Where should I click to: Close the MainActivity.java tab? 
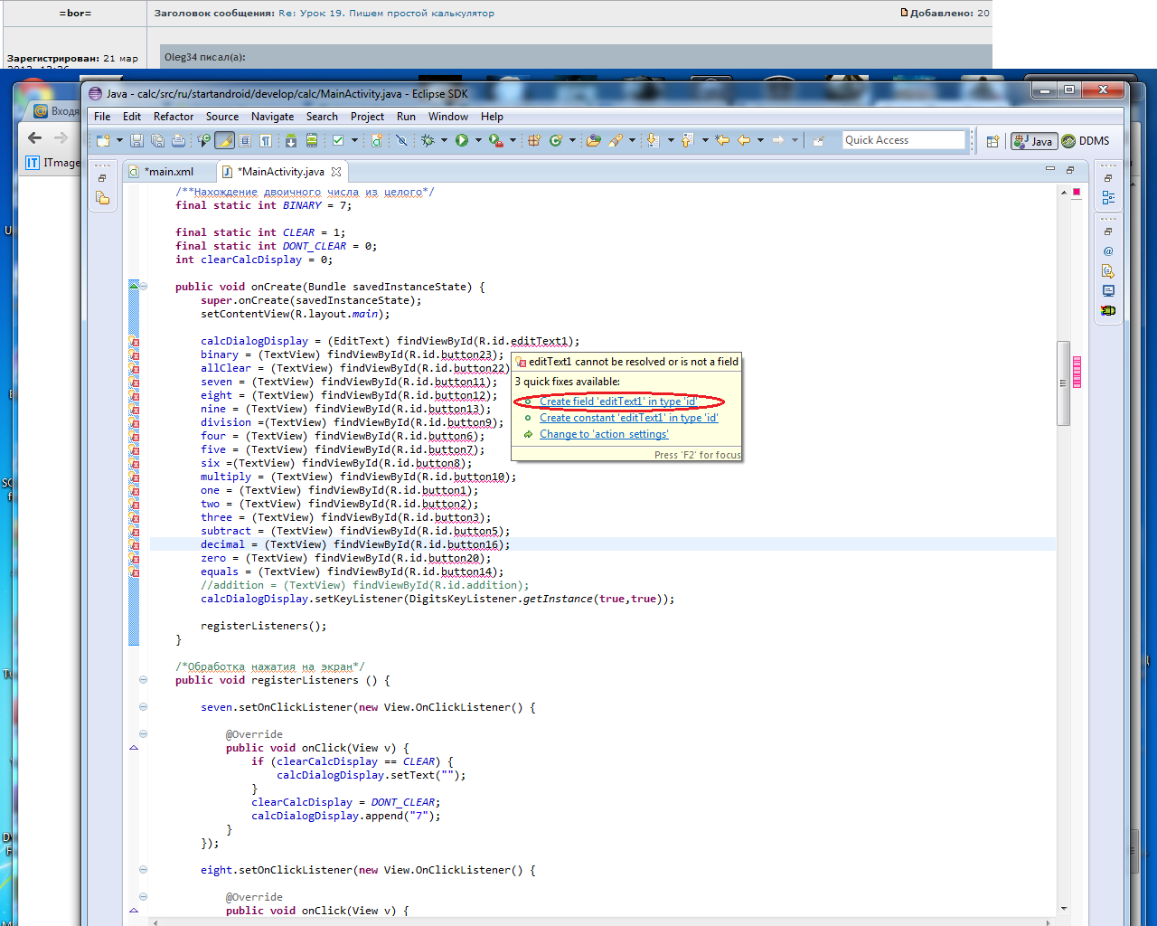pyautogui.click(x=336, y=172)
